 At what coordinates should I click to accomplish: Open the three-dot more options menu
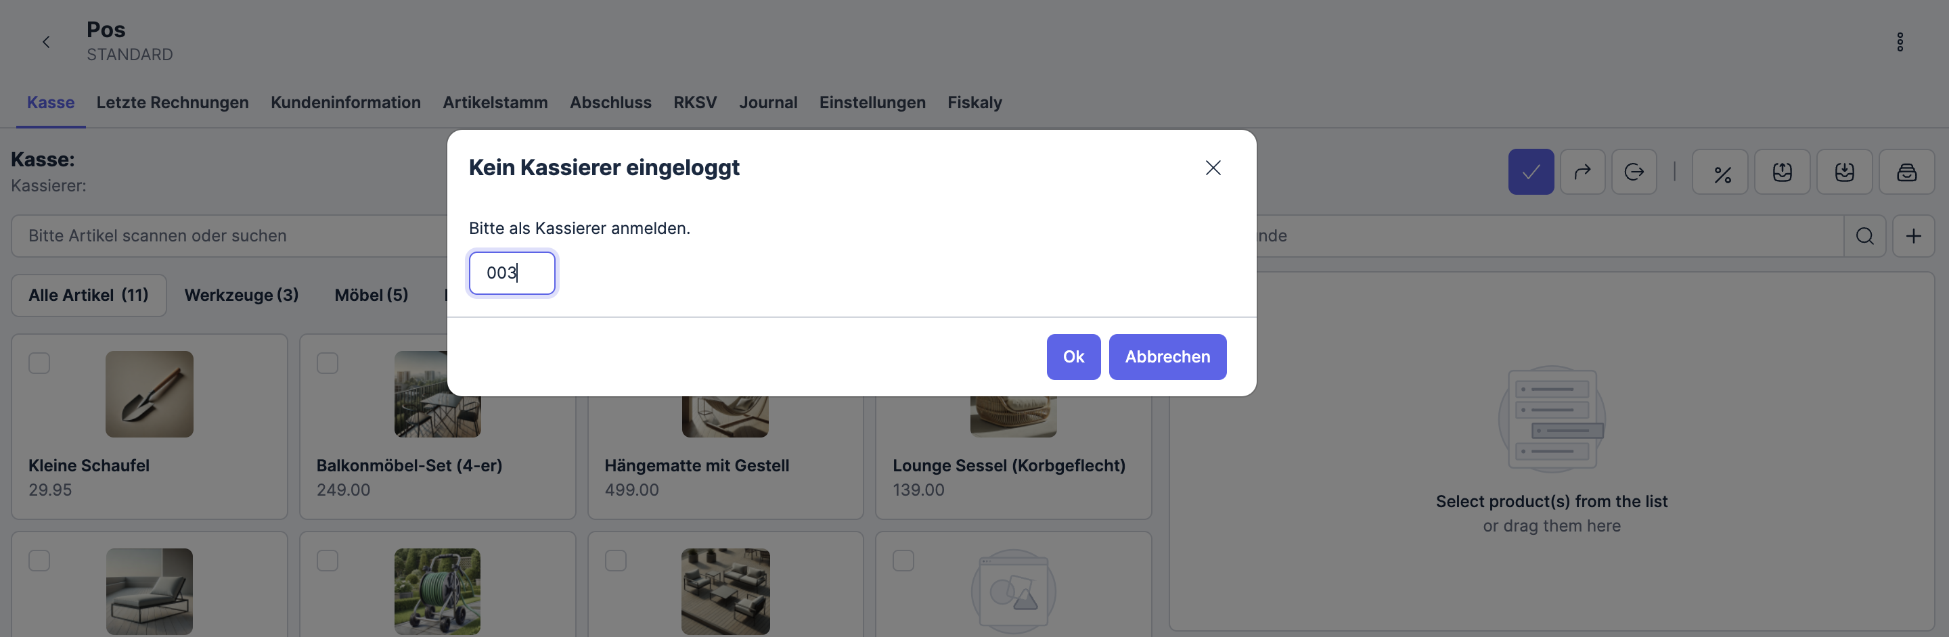[1899, 43]
